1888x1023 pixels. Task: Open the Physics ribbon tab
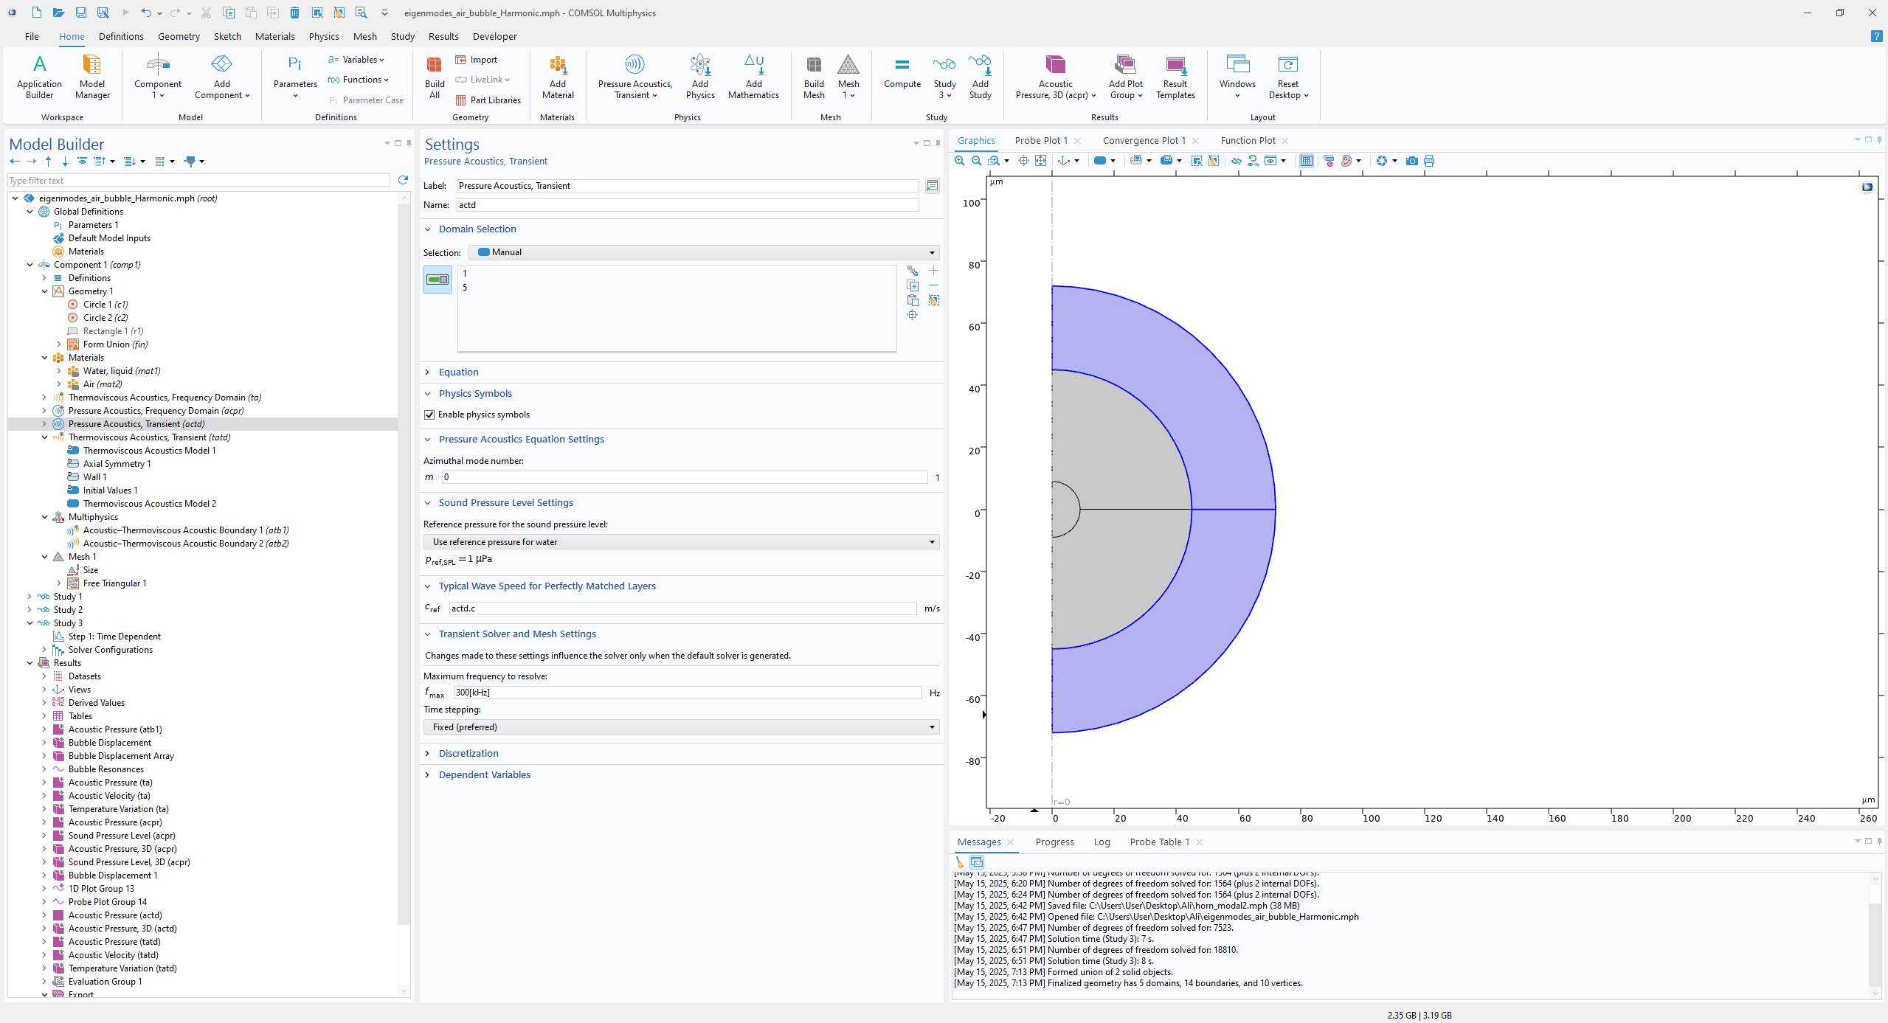point(323,36)
